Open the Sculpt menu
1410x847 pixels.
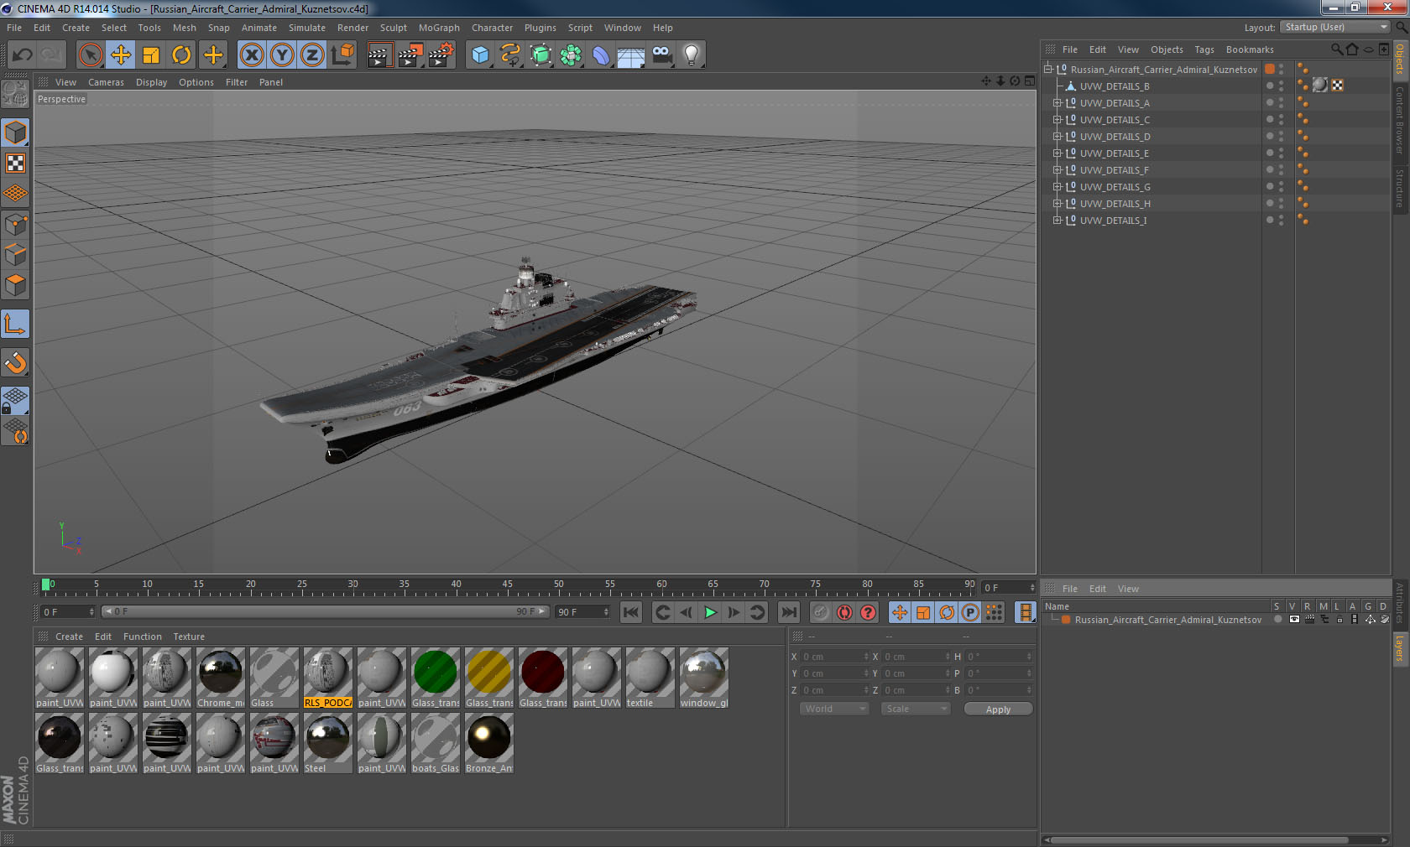[394, 28]
